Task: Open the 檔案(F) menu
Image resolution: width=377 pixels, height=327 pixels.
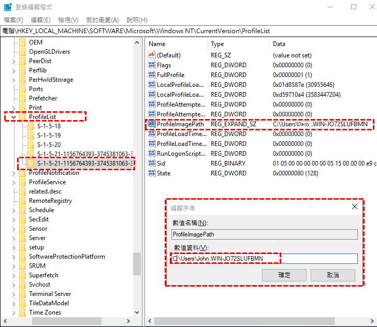Action: click(x=13, y=20)
